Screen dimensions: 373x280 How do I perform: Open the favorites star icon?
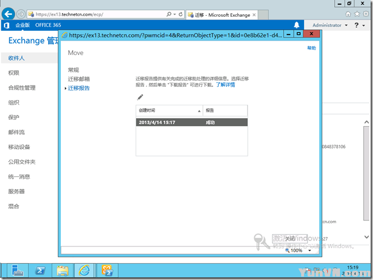(357, 14)
